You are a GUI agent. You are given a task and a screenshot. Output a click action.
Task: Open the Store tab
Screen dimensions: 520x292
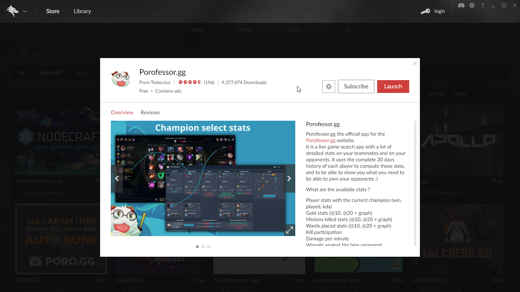coord(53,11)
